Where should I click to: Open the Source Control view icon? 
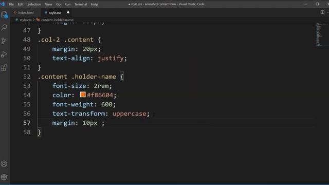tap(4, 41)
